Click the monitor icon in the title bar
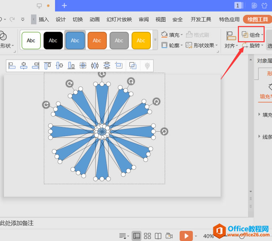 tap(39, 6)
